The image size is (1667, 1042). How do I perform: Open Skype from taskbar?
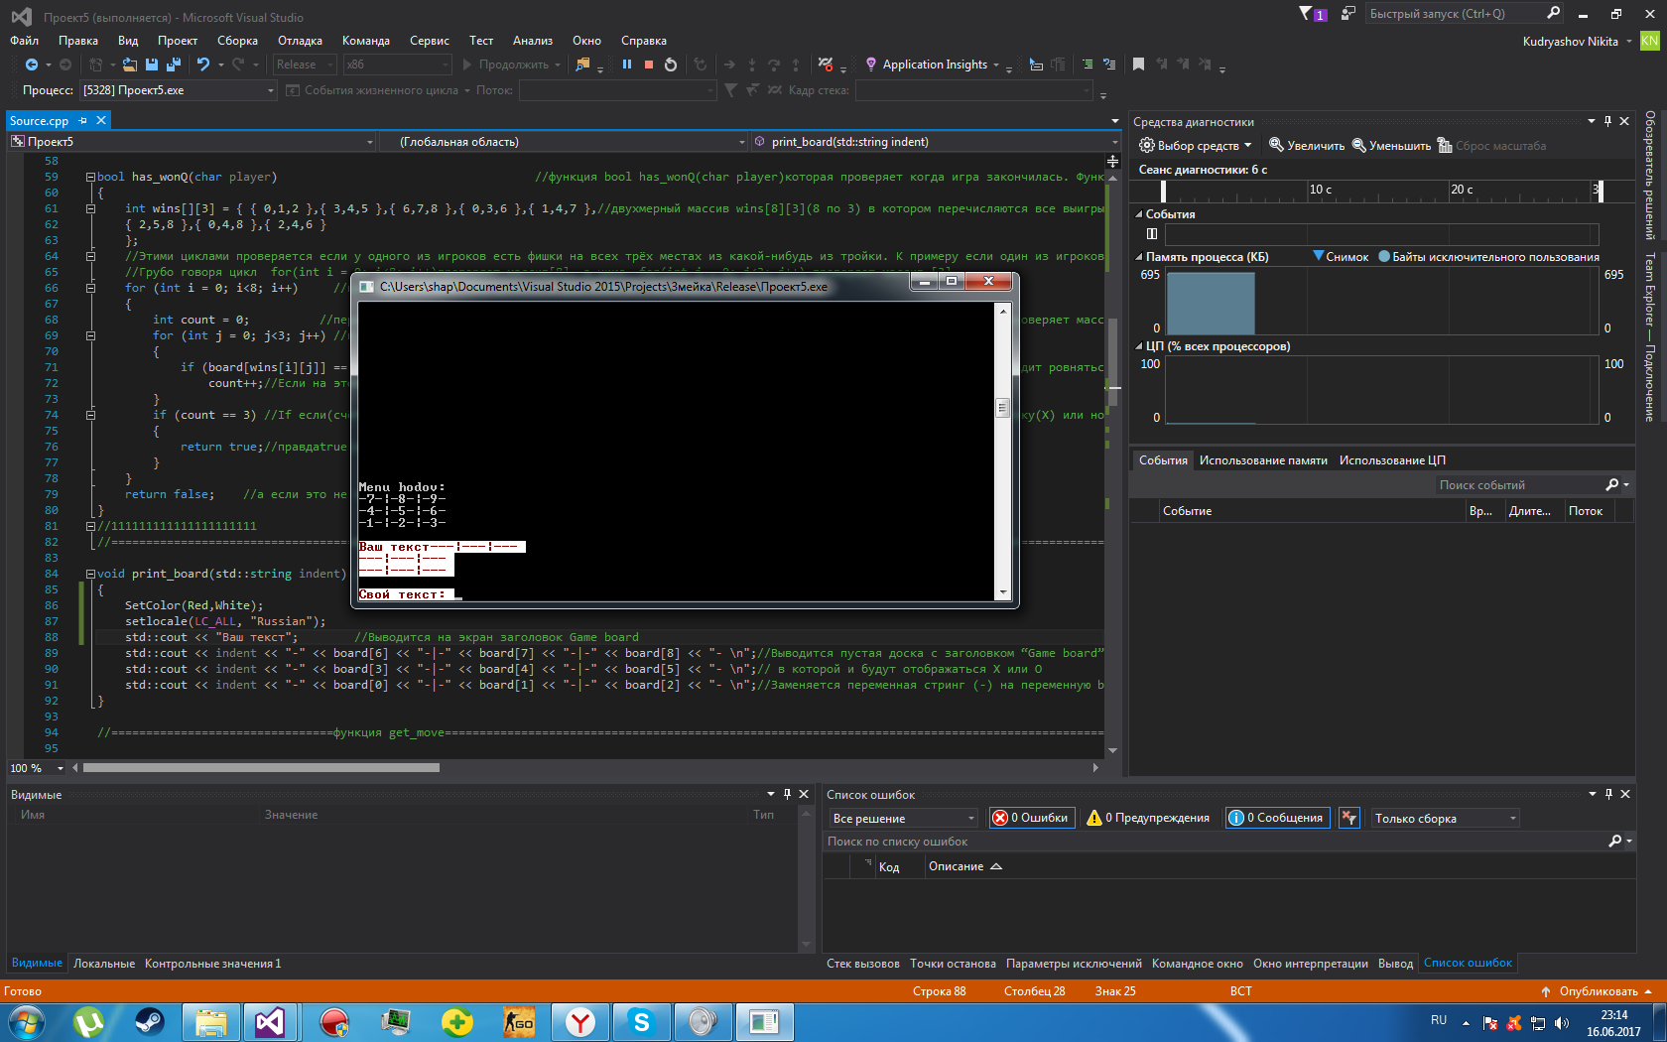coord(641,1021)
